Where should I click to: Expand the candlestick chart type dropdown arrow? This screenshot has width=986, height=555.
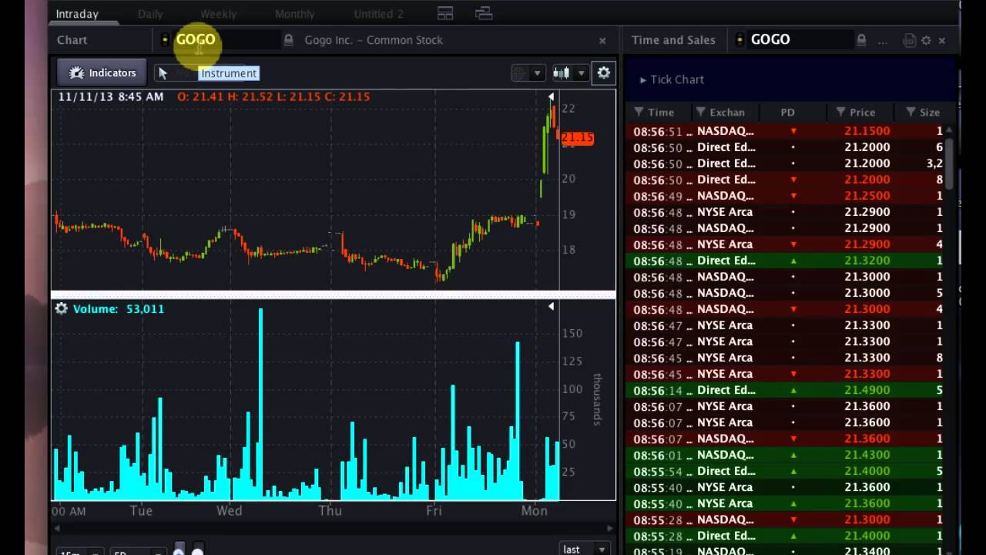pos(581,73)
